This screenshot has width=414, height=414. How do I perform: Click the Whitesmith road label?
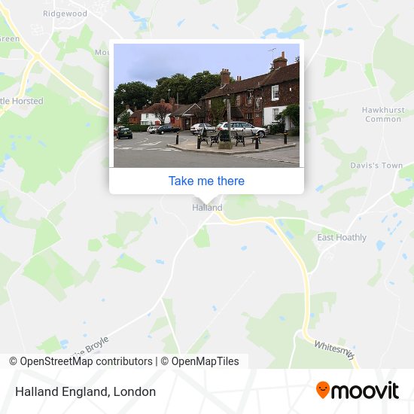[x=334, y=349]
